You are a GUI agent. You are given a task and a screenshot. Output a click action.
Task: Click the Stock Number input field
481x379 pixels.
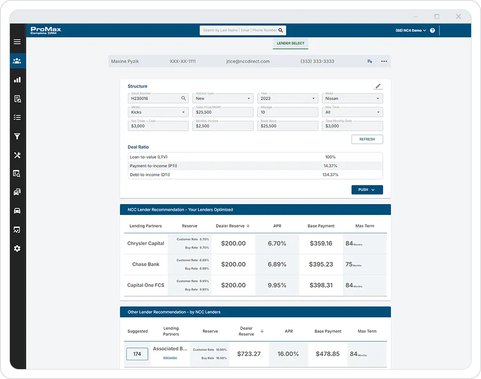(x=158, y=98)
